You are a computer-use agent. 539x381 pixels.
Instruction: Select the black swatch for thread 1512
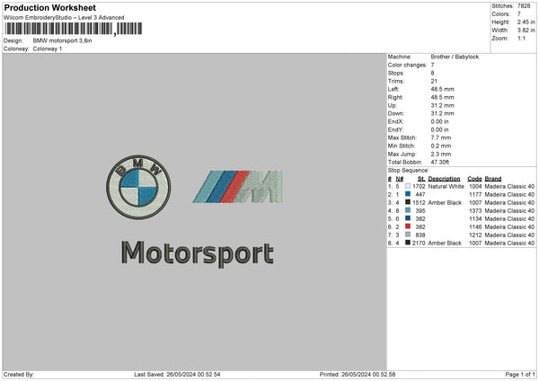point(408,202)
